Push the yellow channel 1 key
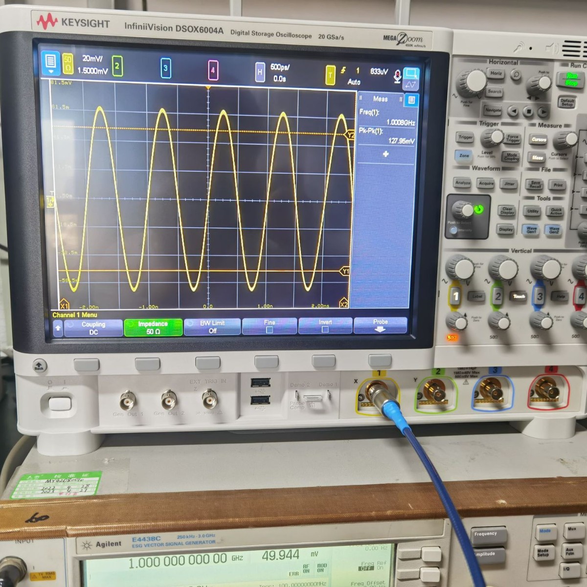Screen dimensions: 587x587 [x=455, y=295]
